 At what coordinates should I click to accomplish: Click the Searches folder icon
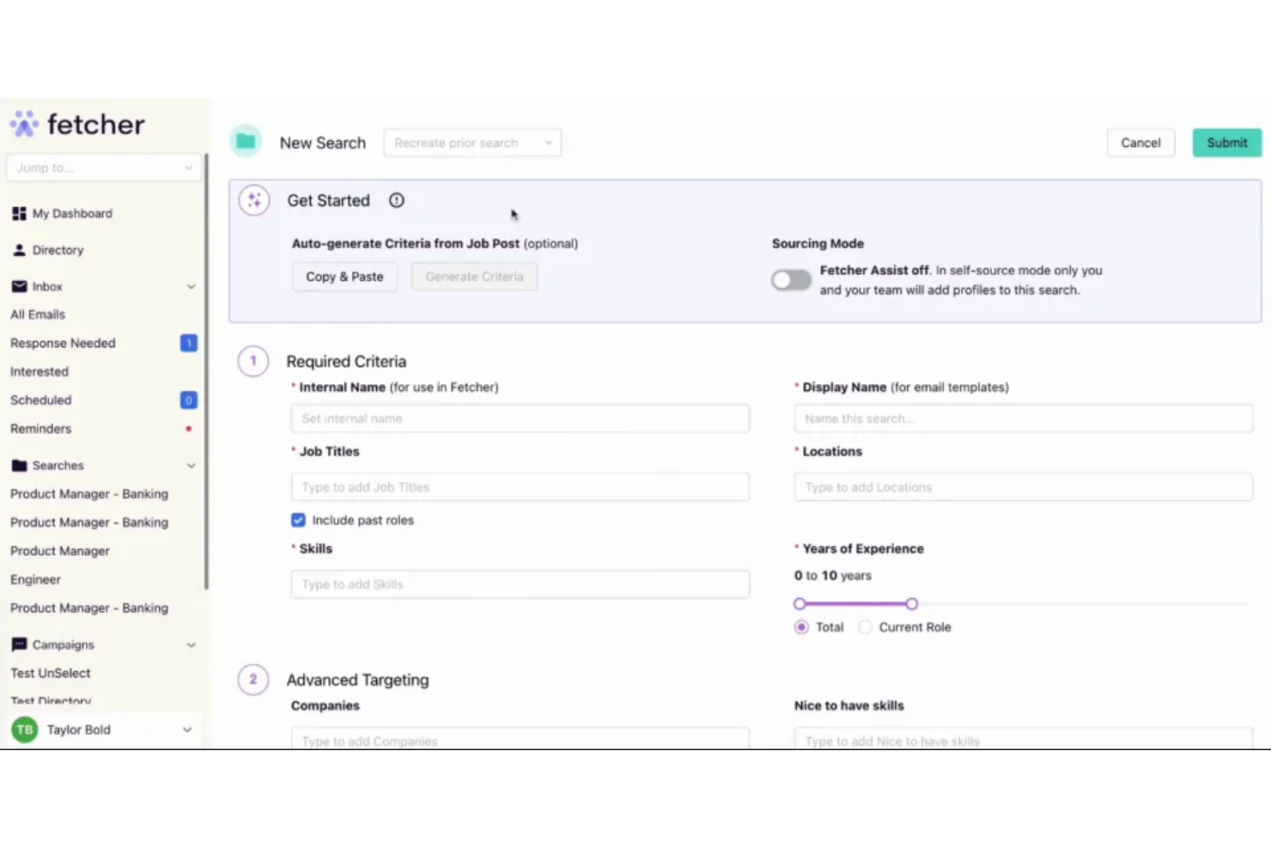pos(18,465)
